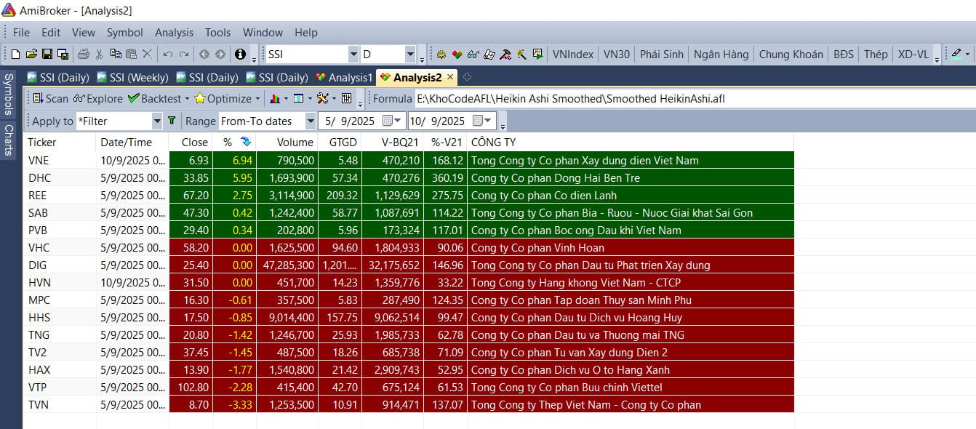Close the Analysis2 tab
Viewport: 976px width, 429px height.
[x=451, y=76]
